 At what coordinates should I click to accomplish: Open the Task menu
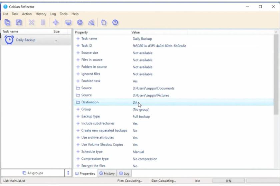tap(15, 14)
